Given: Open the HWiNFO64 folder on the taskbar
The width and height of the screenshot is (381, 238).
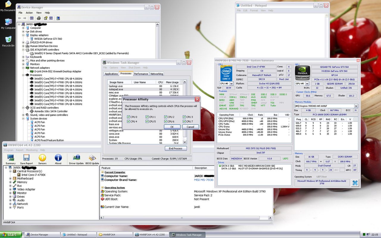Looking at the screenshot, I should coord(115,235).
